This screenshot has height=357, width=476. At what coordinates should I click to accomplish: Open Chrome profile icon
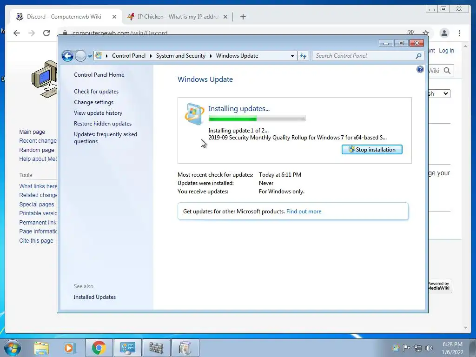(444, 33)
